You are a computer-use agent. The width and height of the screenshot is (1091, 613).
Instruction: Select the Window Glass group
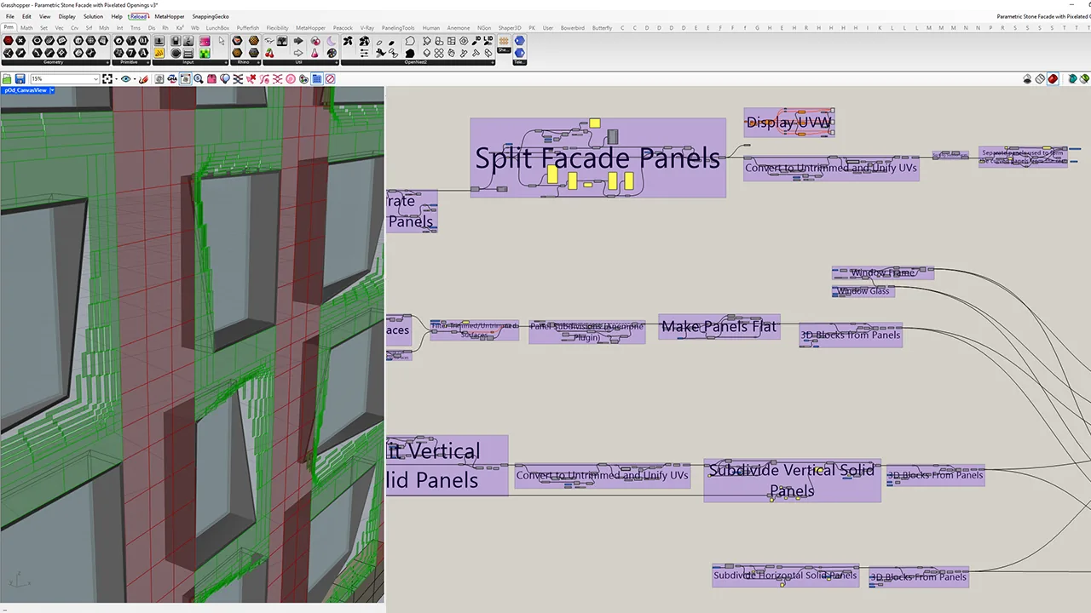coord(863,291)
